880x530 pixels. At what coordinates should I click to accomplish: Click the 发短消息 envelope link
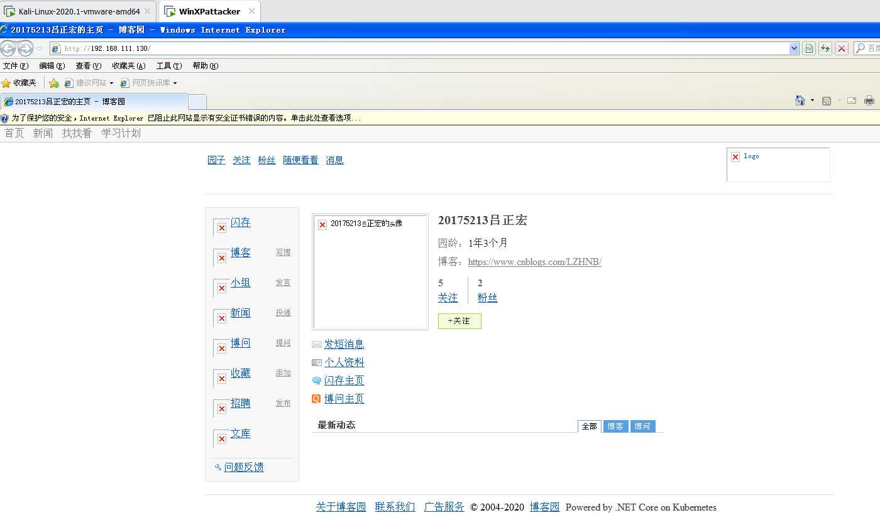click(x=344, y=344)
